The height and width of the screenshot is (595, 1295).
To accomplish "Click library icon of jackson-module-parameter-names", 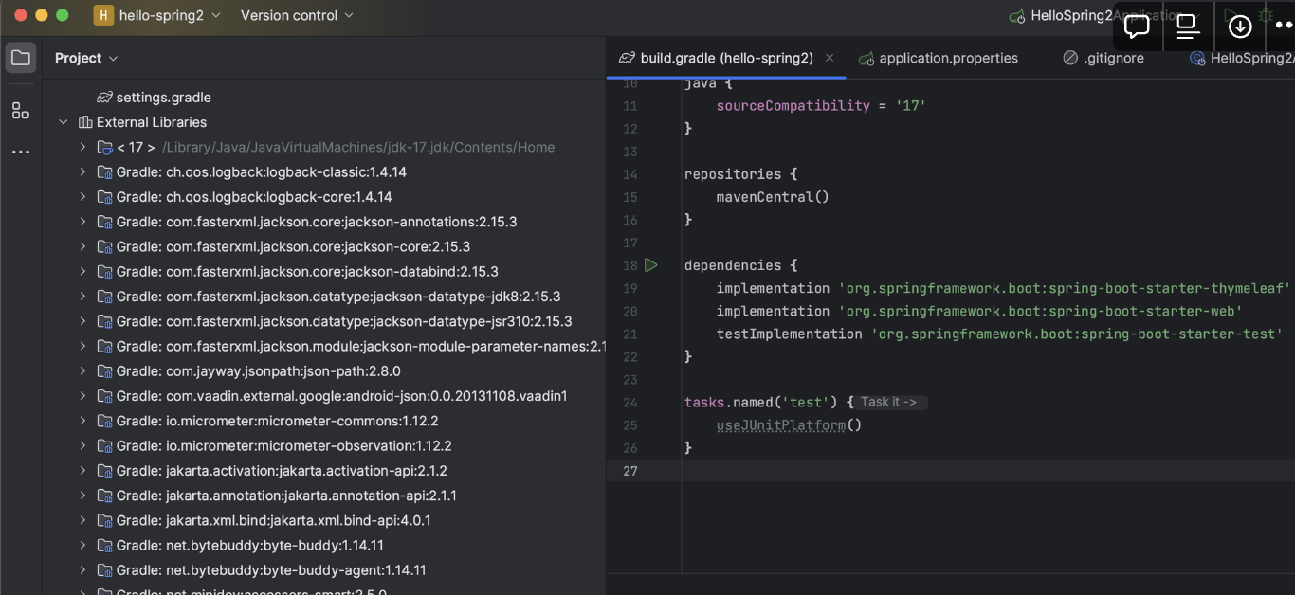I will [105, 346].
